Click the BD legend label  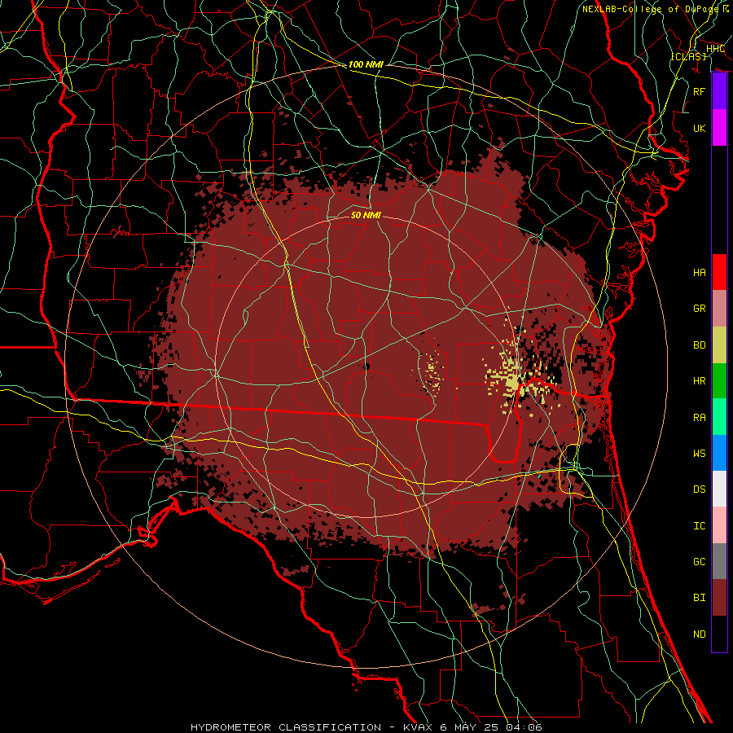(x=700, y=345)
